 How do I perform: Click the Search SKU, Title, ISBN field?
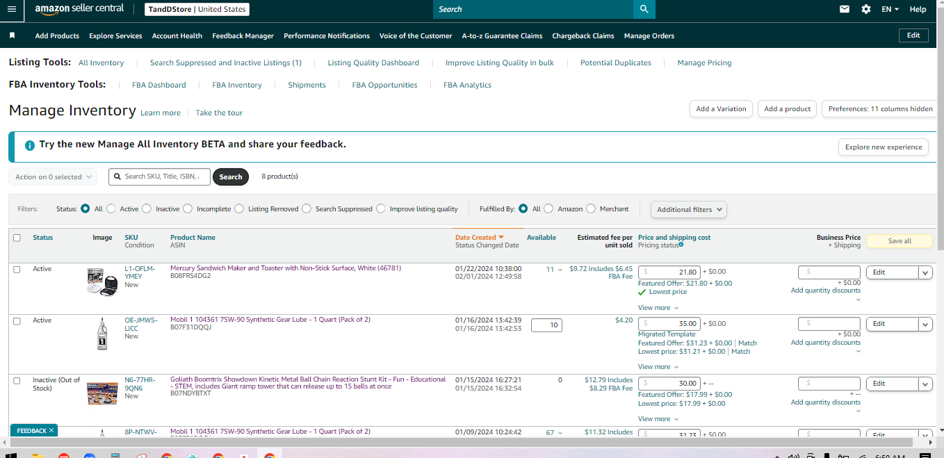pyautogui.click(x=159, y=177)
